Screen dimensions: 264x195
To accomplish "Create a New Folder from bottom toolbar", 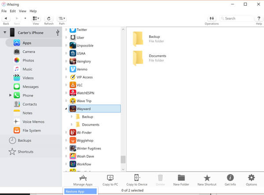I will pyautogui.click(x=181, y=177).
